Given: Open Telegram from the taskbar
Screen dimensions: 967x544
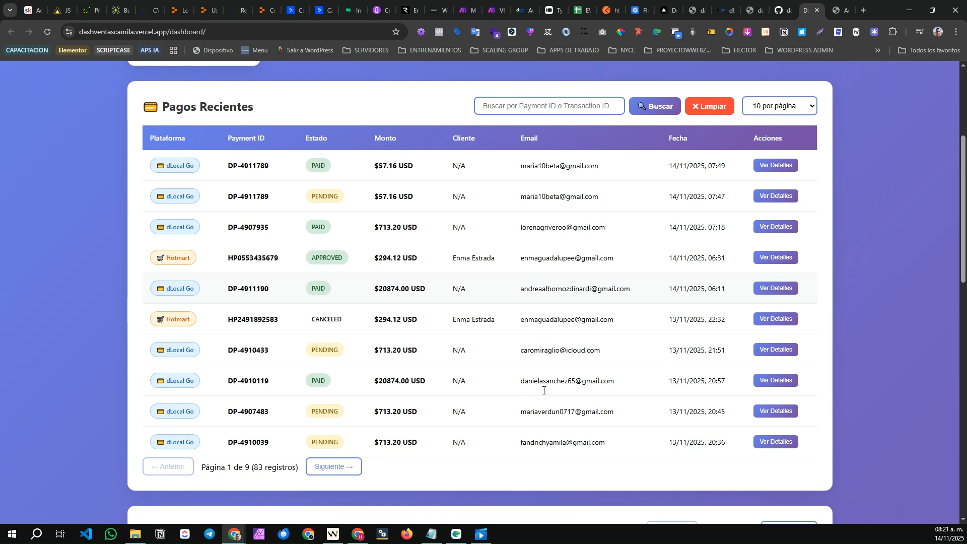Looking at the screenshot, I should point(210,534).
